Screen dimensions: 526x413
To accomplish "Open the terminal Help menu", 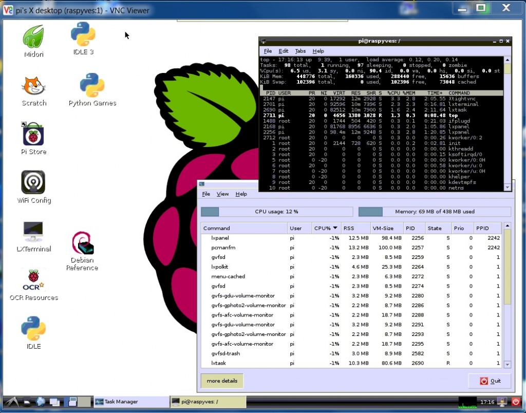I will (318, 51).
